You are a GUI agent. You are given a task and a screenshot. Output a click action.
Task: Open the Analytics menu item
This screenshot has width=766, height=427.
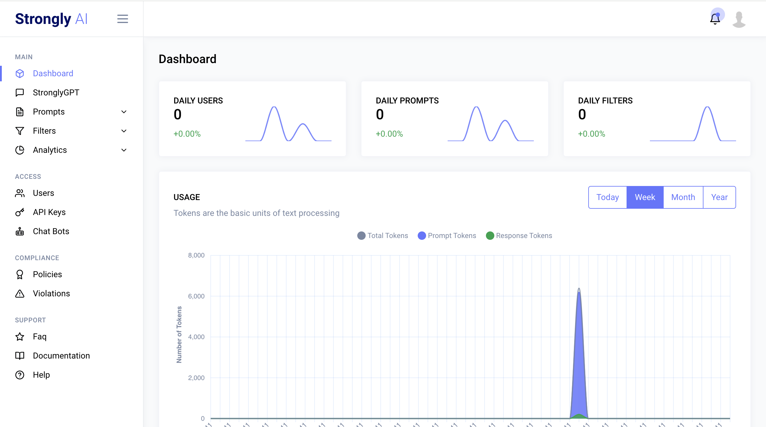click(x=50, y=150)
